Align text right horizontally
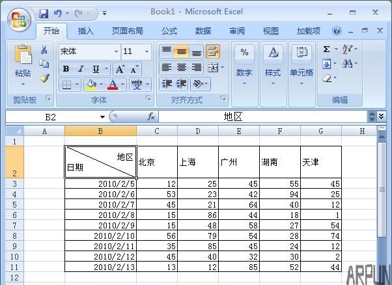392x285 pixels. point(197,68)
